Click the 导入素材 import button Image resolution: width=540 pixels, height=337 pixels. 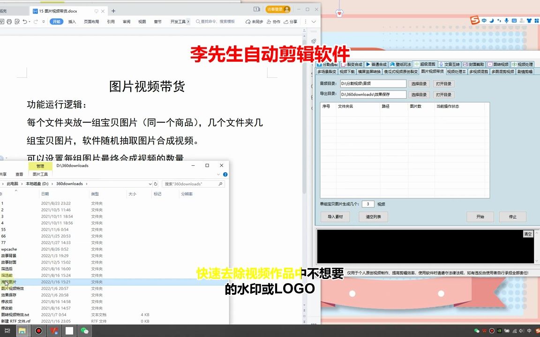tap(335, 217)
